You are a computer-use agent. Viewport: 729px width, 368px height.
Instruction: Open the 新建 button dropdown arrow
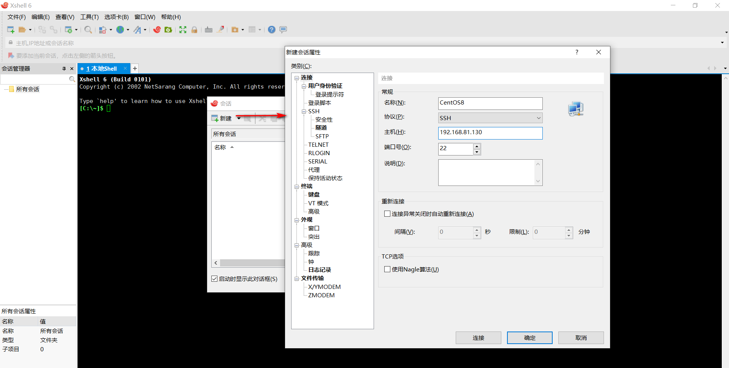[239, 118]
